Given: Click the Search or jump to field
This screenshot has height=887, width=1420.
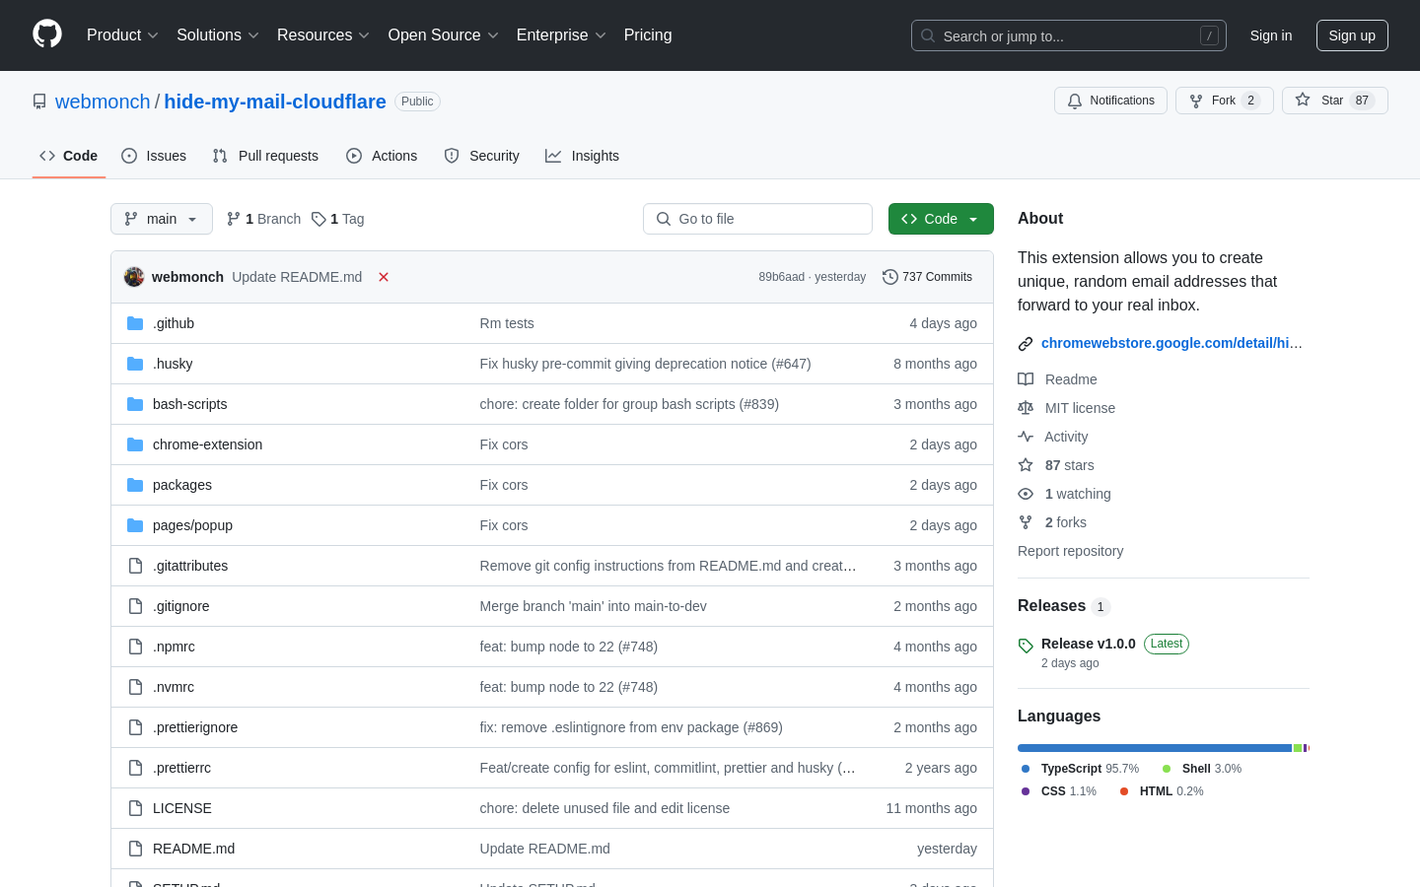Looking at the screenshot, I should pos(1069,35).
